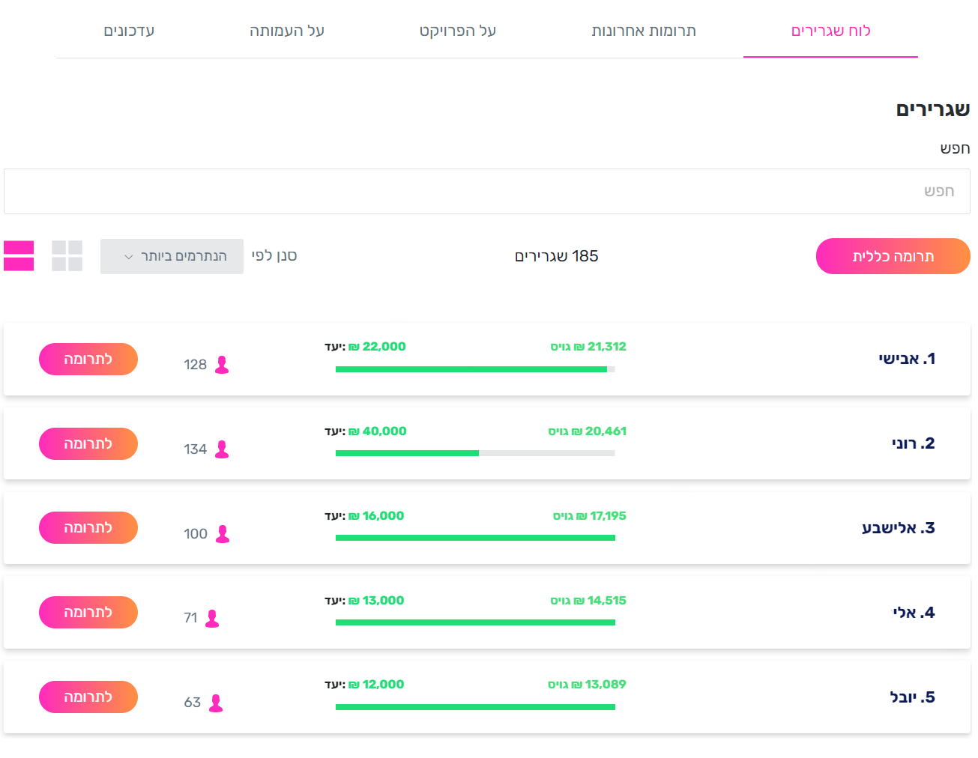Open ambassador 3. אלישבע name link

(898, 528)
